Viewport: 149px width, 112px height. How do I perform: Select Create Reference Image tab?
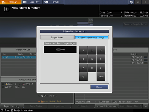pos(91,38)
